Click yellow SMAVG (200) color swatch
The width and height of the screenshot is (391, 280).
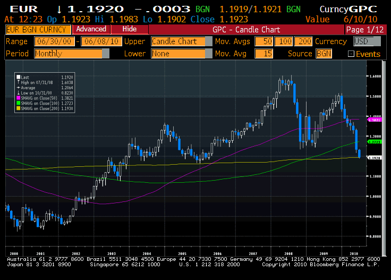(18, 108)
